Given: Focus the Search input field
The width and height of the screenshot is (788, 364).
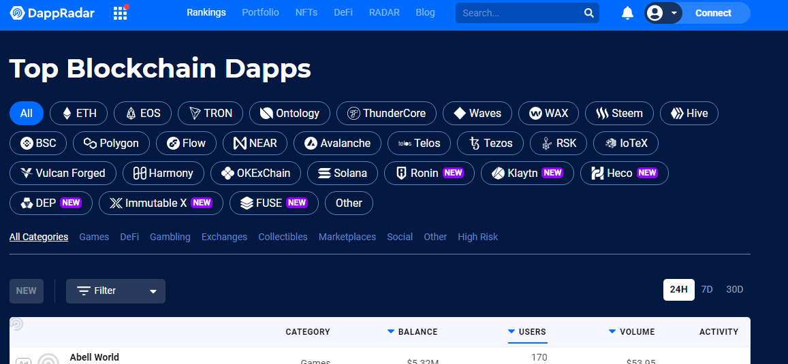Looking at the screenshot, I should (520, 13).
